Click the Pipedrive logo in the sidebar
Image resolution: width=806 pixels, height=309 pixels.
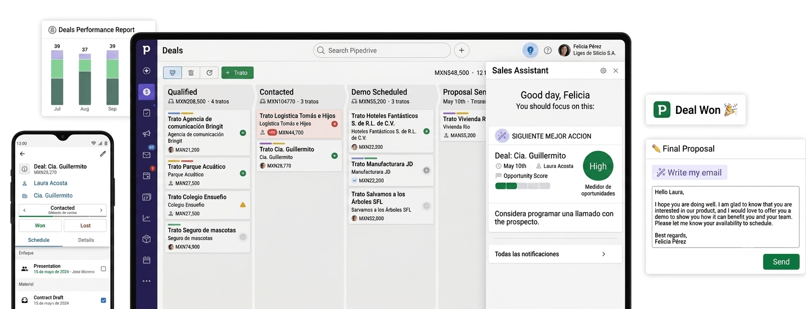[x=146, y=49]
